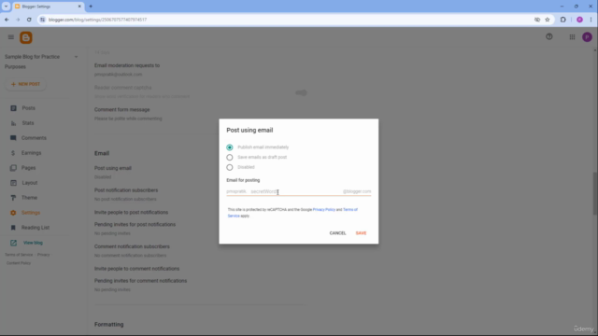Click the browser address bar URL
This screenshot has width=598, height=336.
coord(97,20)
